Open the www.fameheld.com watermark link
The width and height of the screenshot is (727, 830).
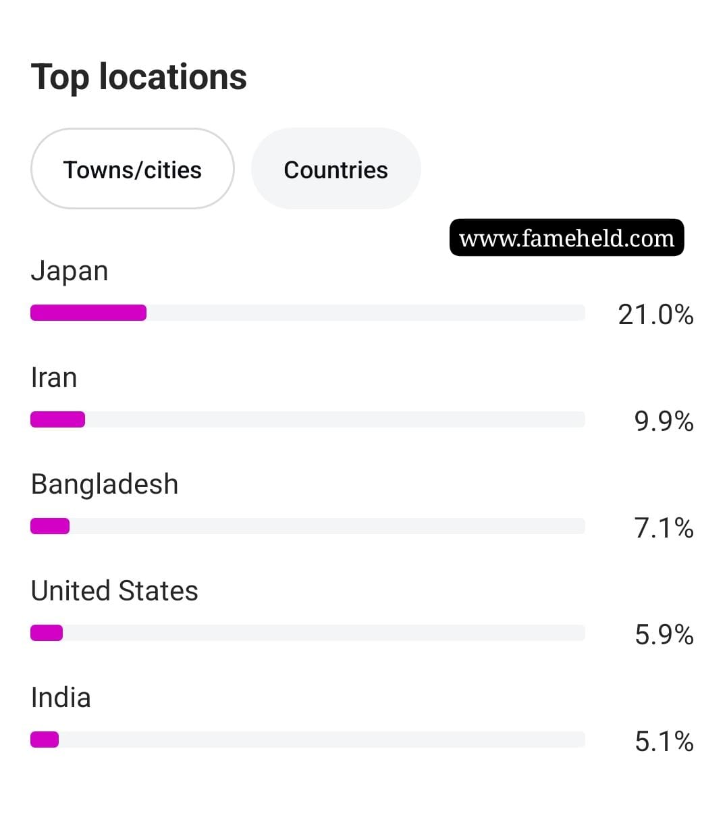coord(567,238)
